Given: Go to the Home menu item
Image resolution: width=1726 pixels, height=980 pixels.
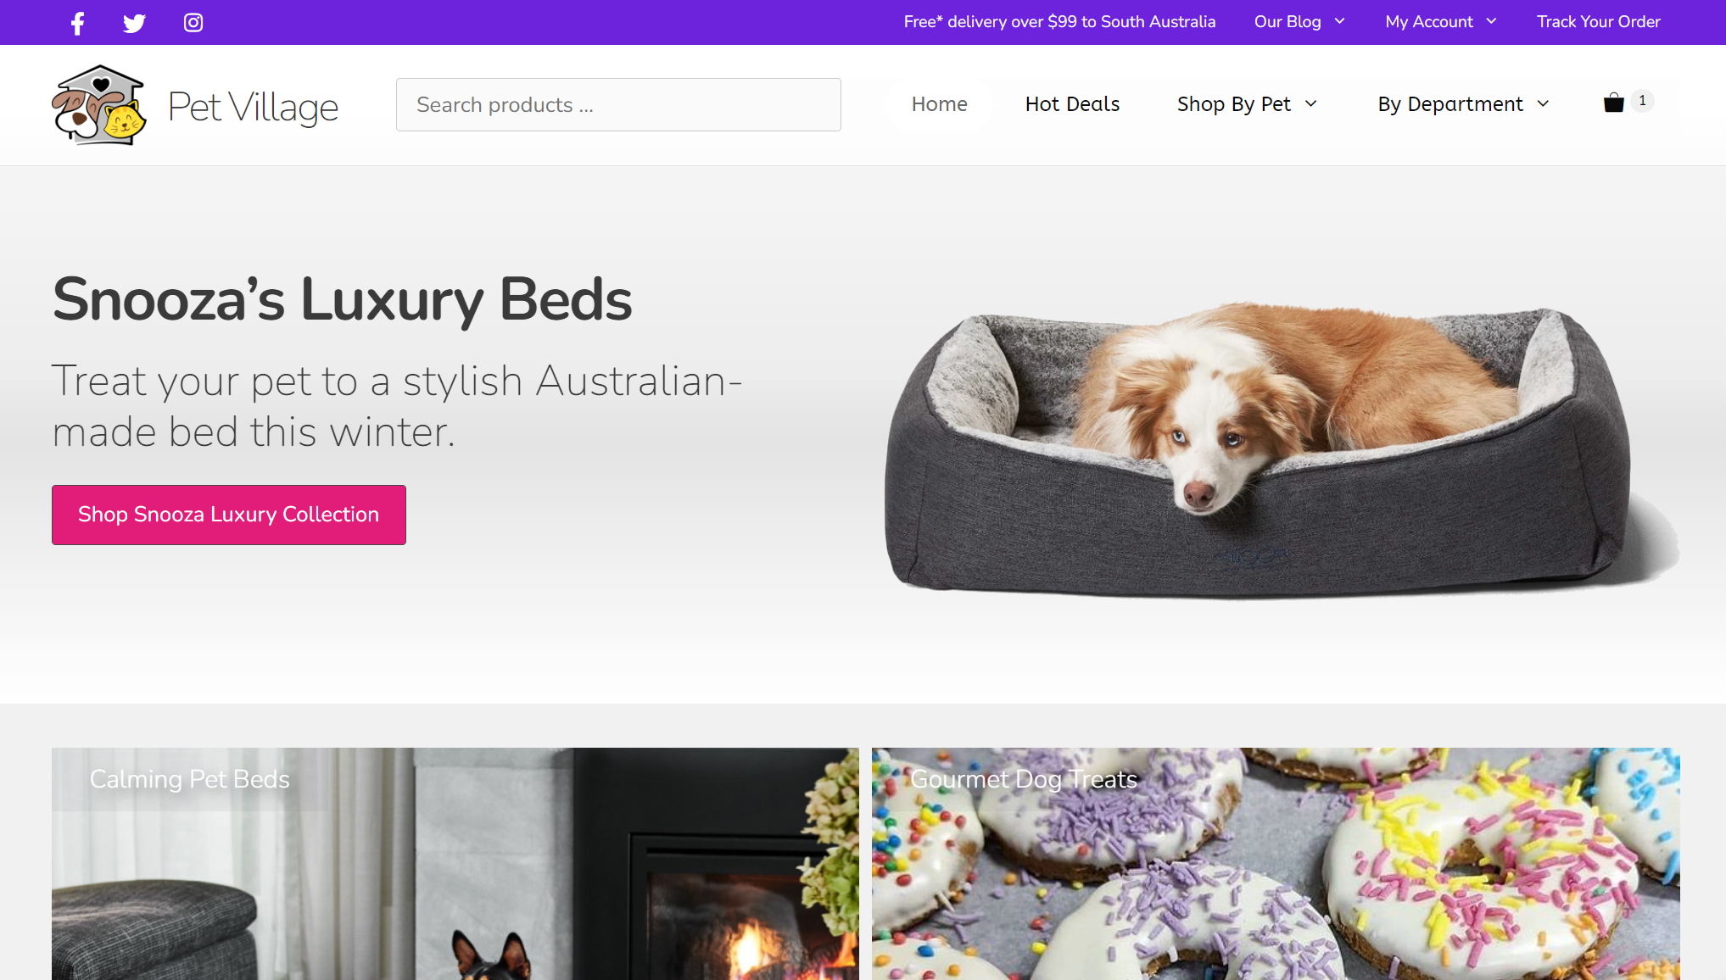Looking at the screenshot, I should coord(939,103).
